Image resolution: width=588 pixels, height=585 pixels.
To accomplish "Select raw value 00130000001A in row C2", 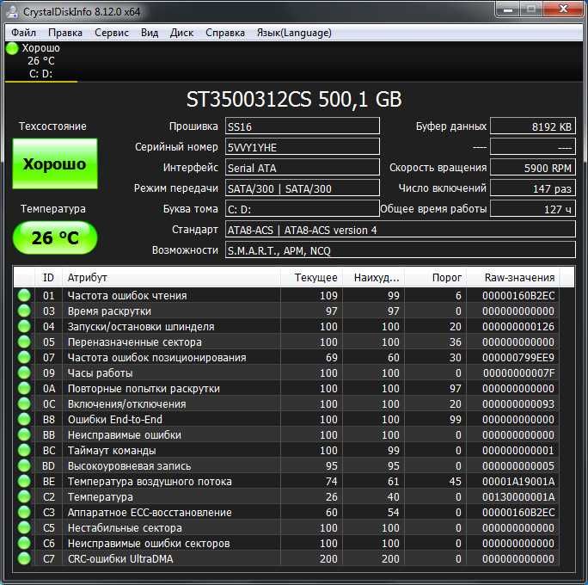I will [x=518, y=496].
